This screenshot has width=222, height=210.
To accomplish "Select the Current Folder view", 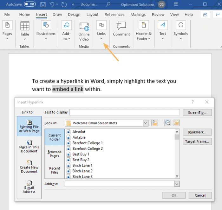I will [55, 137].
